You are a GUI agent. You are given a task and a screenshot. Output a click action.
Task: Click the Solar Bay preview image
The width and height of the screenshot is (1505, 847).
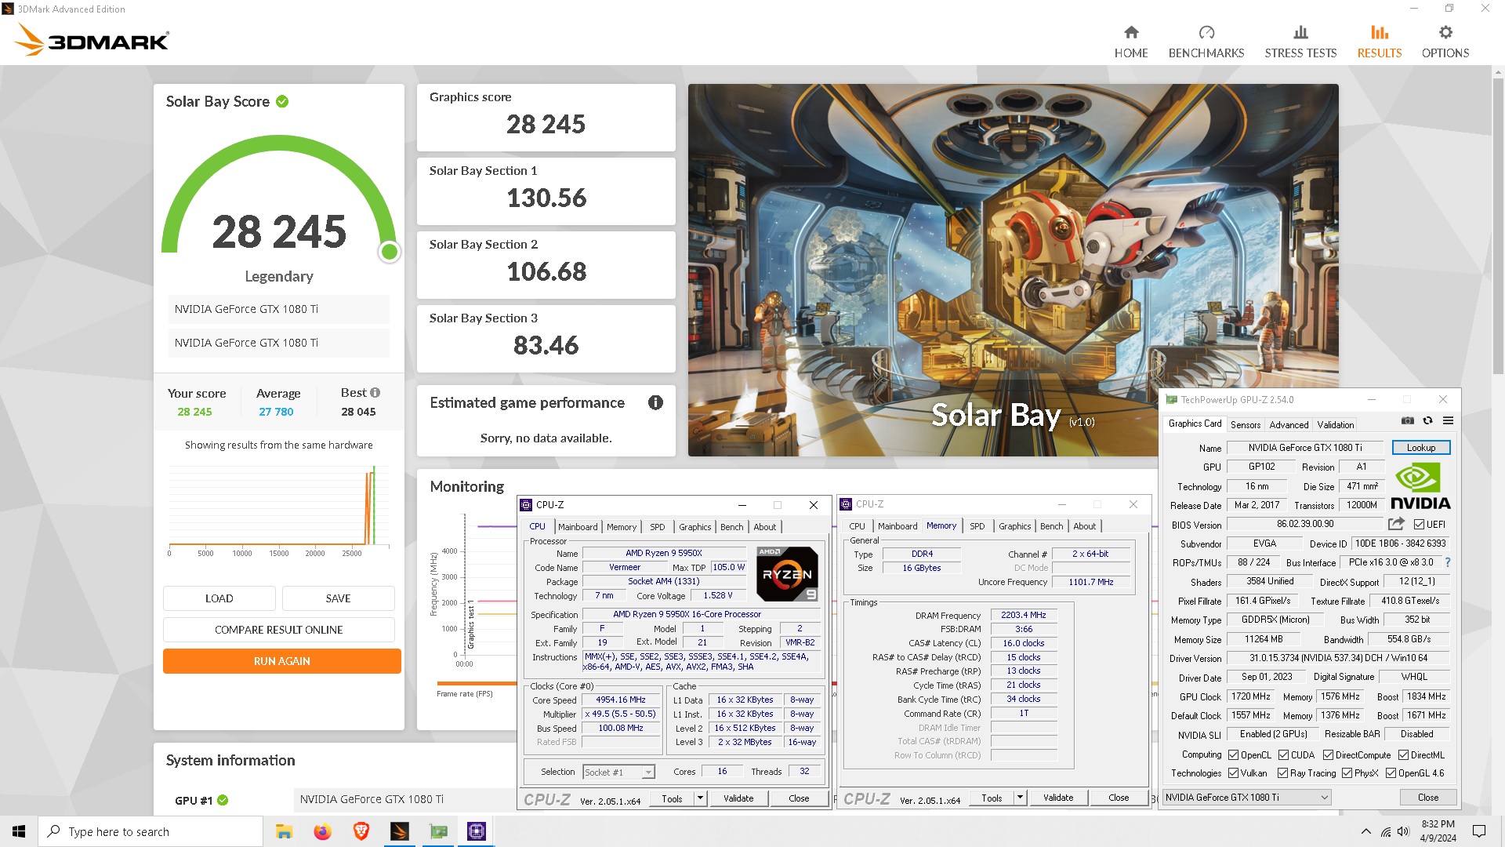1013,270
